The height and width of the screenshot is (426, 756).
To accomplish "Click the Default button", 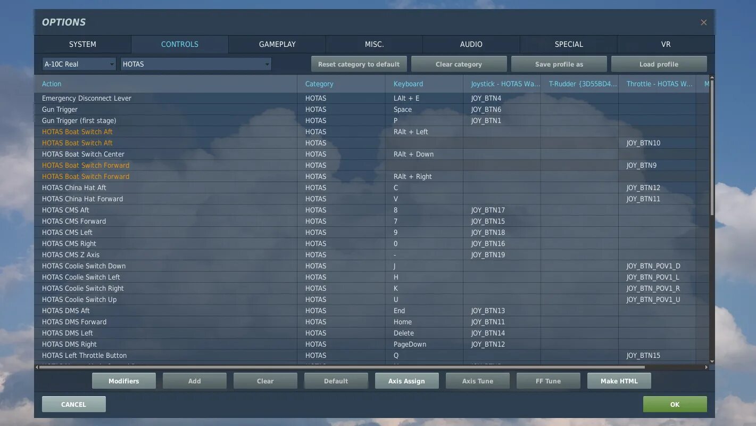I will pyautogui.click(x=336, y=381).
